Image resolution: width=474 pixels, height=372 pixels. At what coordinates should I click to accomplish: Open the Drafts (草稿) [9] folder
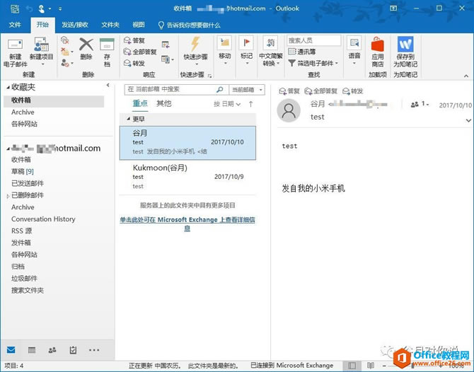[23, 172]
